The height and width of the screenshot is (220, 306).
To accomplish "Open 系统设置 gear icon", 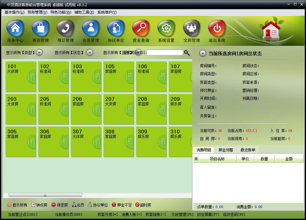I will (x=166, y=29).
